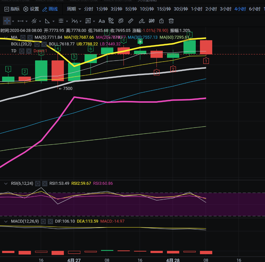Choose the text annotation tool (Aa)

point(102,21)
